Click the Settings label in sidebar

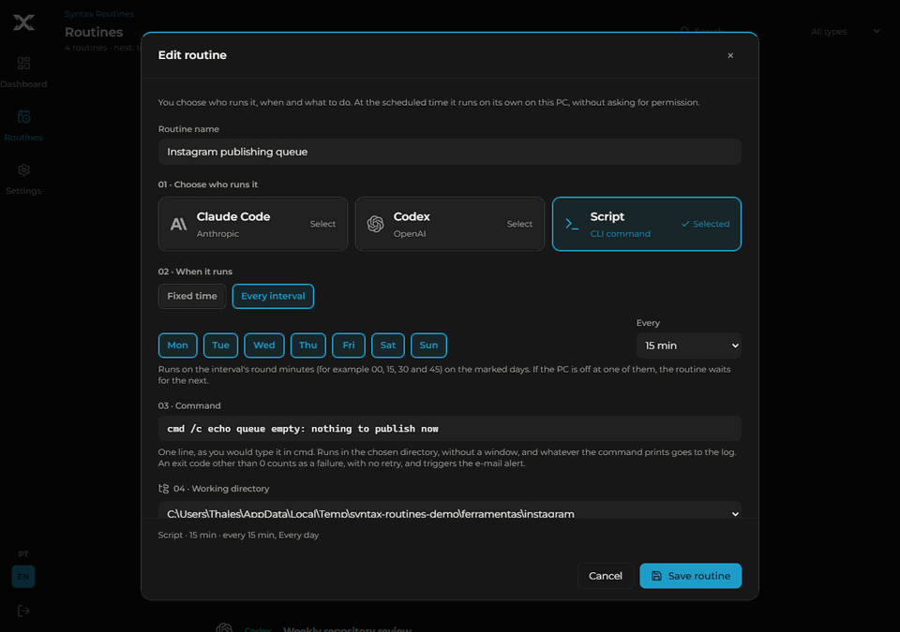[x=23, y=191]
